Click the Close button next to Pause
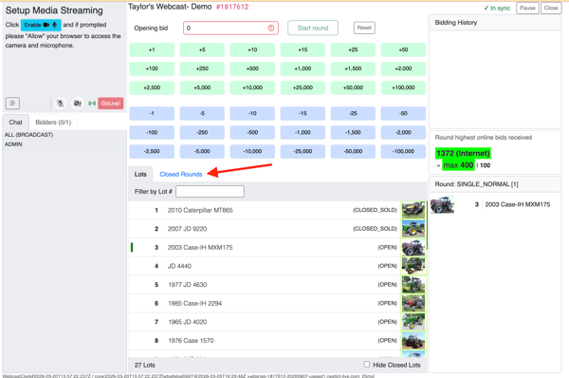569x378 pixels. click(x=551, y=8)
